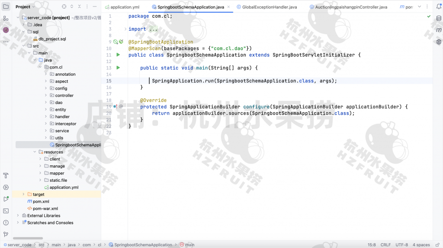443x248 pixels.
Task: Expand the target folder
Action: coord(24,195)
